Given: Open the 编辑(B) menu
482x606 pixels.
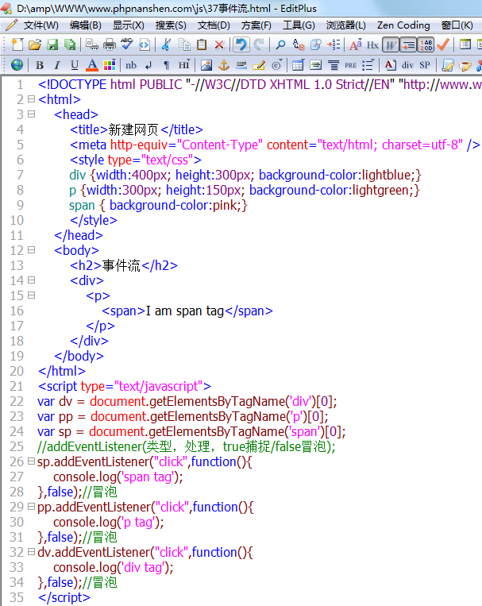Looking at the screenshot, I should [86, 25].
